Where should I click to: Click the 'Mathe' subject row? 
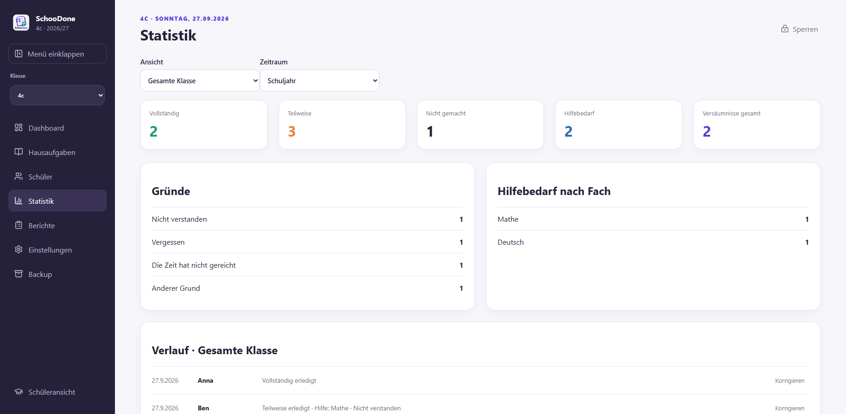(653, 219)
